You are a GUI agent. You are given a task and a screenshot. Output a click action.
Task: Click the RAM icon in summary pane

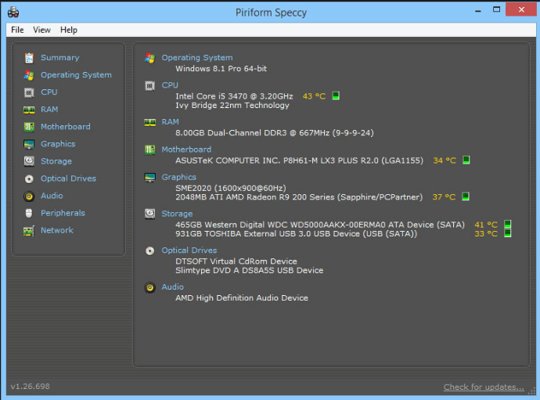tap(149, 122)
